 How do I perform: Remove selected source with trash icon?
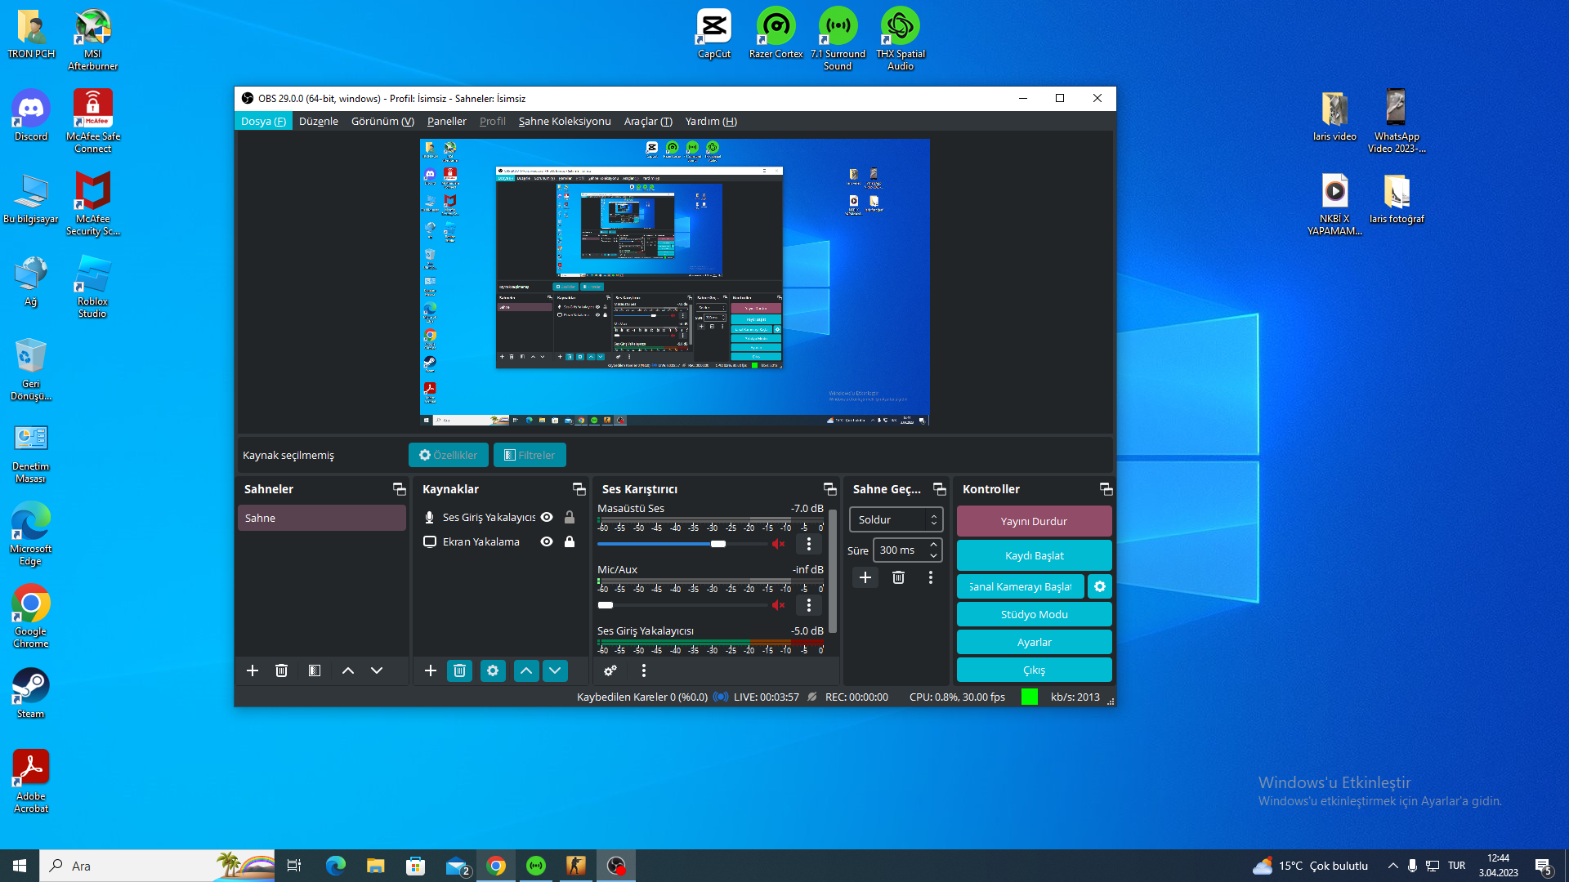pyautogui.click(x=459, y=670)
